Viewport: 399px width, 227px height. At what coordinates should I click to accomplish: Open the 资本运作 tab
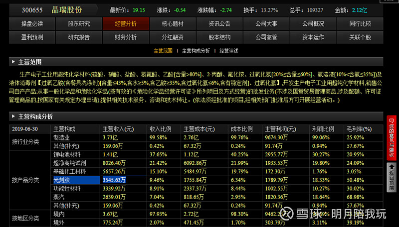pyautogui.click(x=313, y=37)
